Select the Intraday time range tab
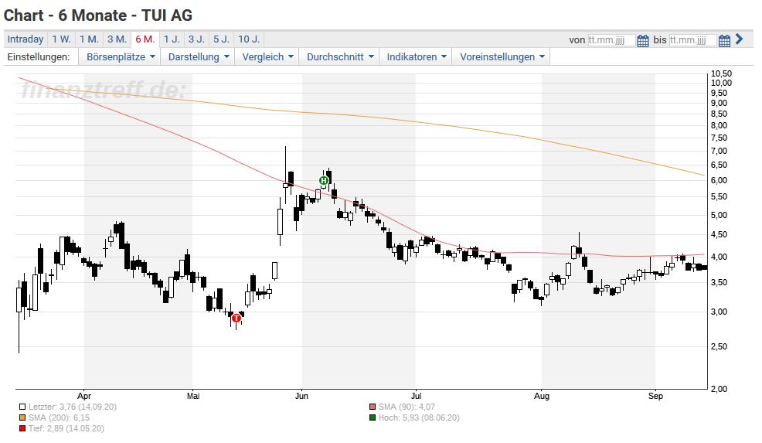The image size is (762, 443). [x=26, y=39]
